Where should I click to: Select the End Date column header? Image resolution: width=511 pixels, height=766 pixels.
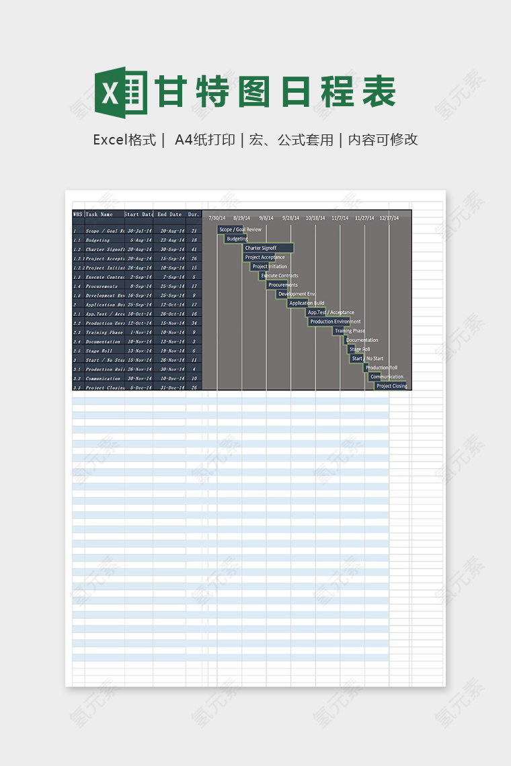169,214
